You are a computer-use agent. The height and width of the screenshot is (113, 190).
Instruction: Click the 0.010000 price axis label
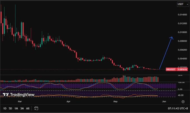182,32
